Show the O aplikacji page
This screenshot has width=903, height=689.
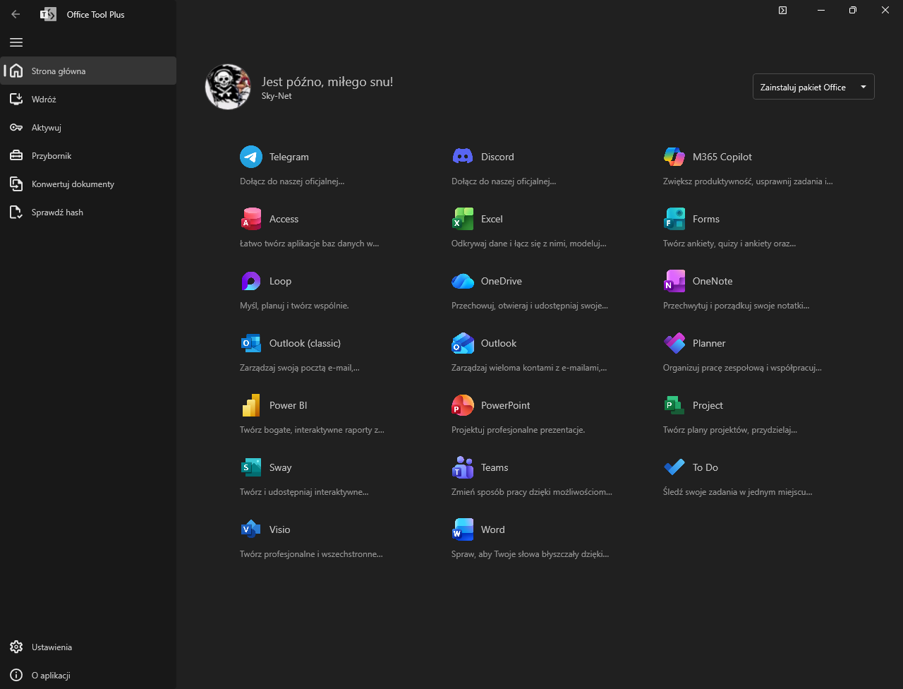click(x=88, y=675)
